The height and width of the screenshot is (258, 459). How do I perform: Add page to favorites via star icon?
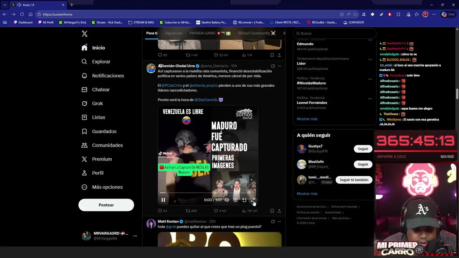coord(355,14)
